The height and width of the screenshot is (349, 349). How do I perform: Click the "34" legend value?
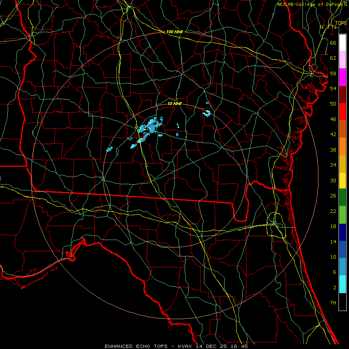coord(333,165)
